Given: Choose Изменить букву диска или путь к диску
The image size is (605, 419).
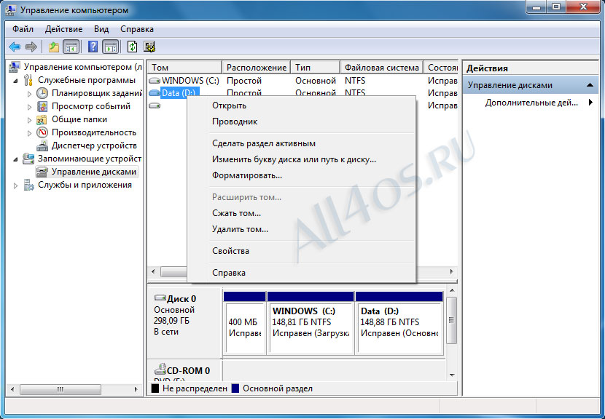Looking at the screenshot, I should (301, 159).
